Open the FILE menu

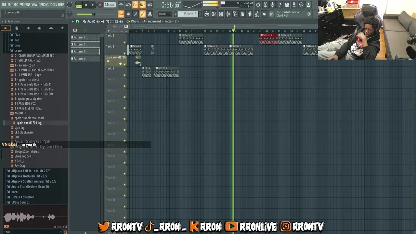(x=4, y=5)
